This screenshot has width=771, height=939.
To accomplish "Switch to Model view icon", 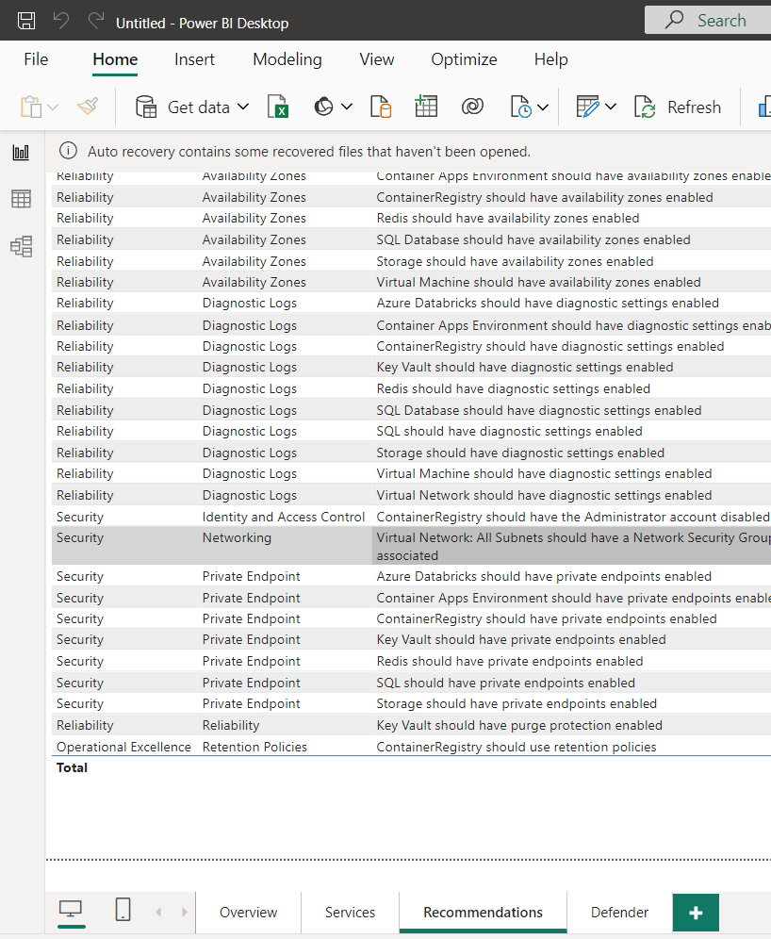I will pos(21,246).
